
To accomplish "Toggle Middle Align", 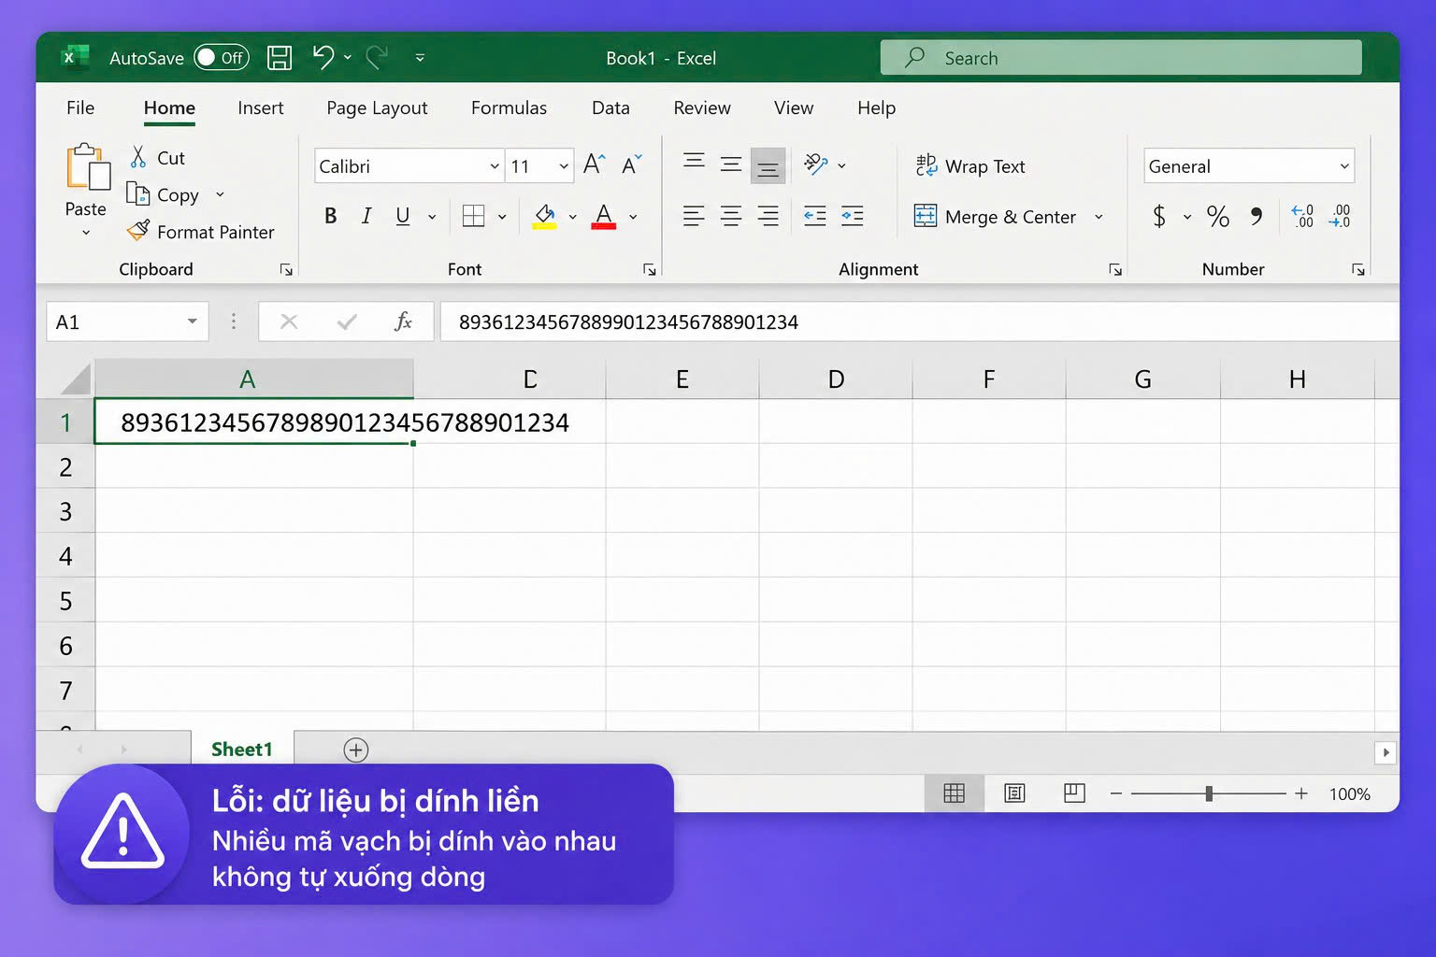I will (x=731, y=164).
